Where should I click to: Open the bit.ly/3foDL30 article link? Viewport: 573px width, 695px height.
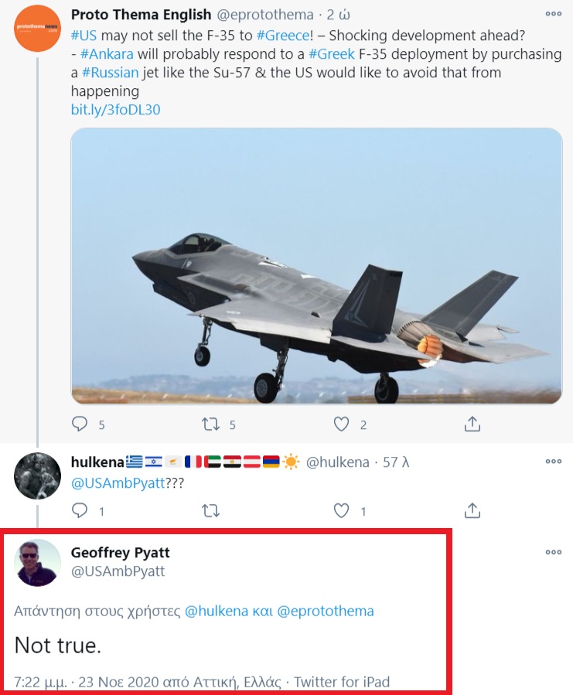coord(115,110)
